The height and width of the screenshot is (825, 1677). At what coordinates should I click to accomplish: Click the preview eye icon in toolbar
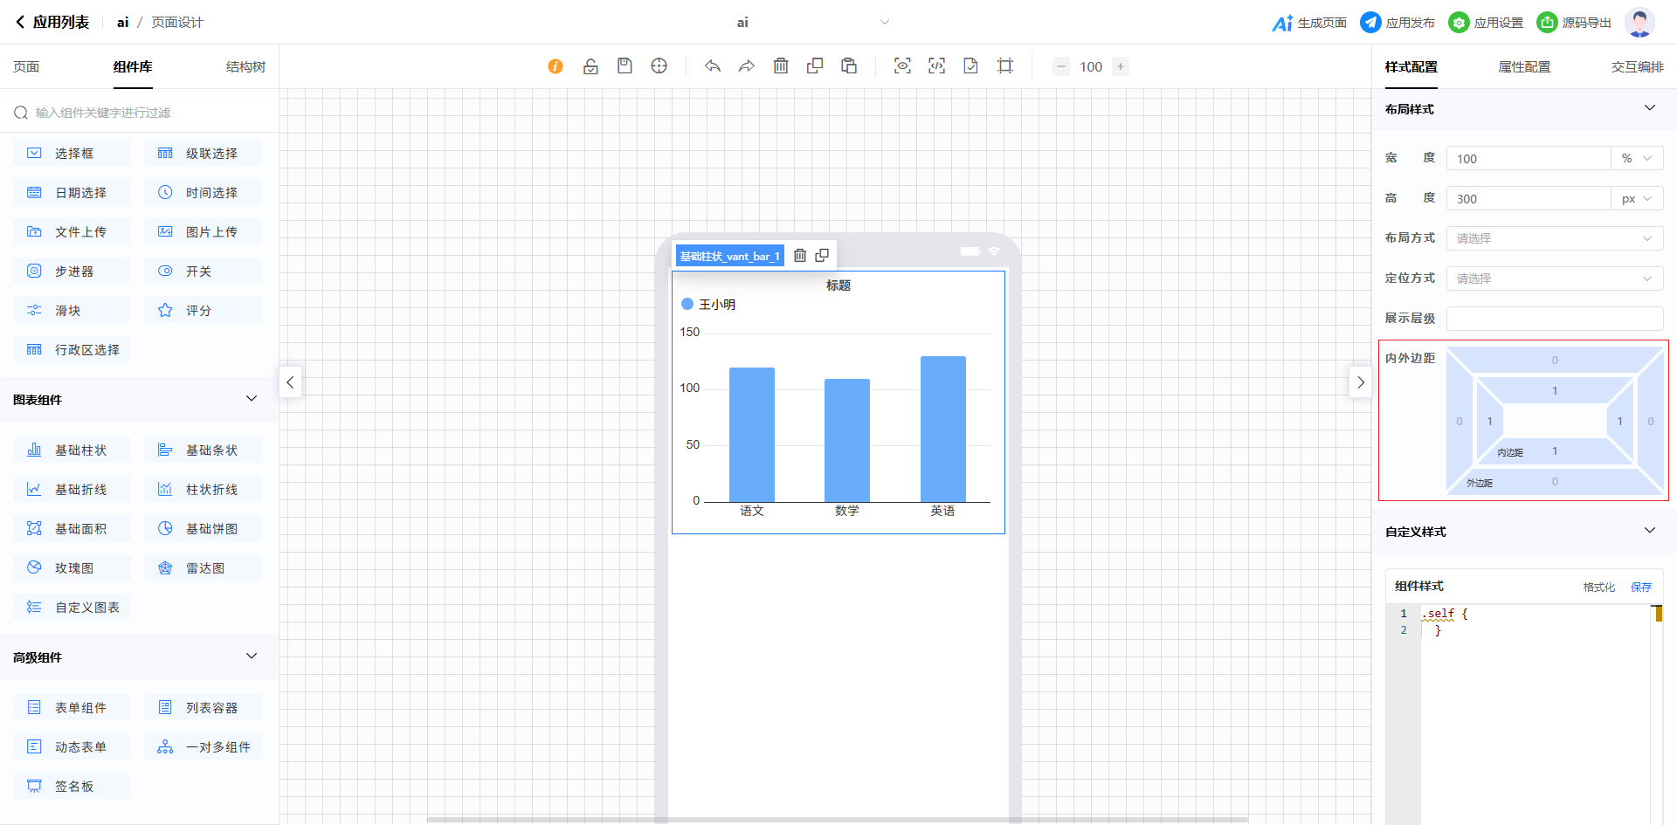pyautogui.click(x=902, y=66)
